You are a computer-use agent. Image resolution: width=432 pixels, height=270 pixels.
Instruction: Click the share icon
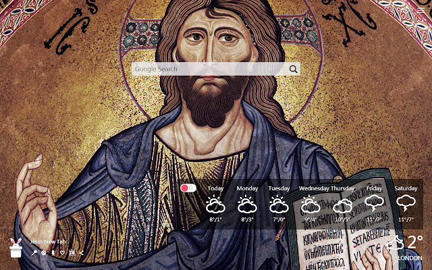(x=81, y=252)
